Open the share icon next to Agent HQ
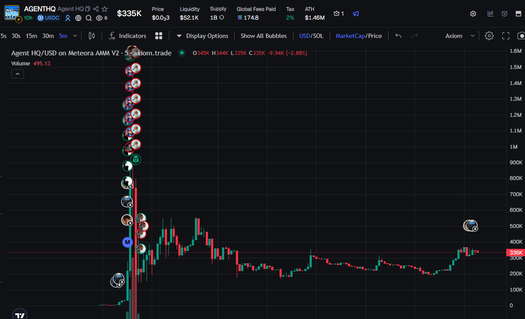The width and height of the screenshot is (525, 319). coord(96,9)
